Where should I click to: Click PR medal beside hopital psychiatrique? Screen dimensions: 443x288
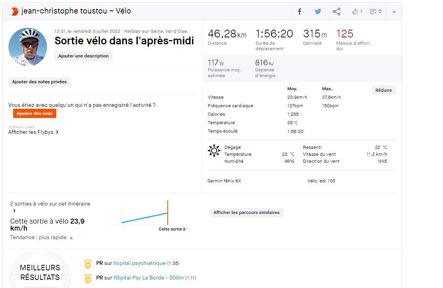[x=88, y=264]
